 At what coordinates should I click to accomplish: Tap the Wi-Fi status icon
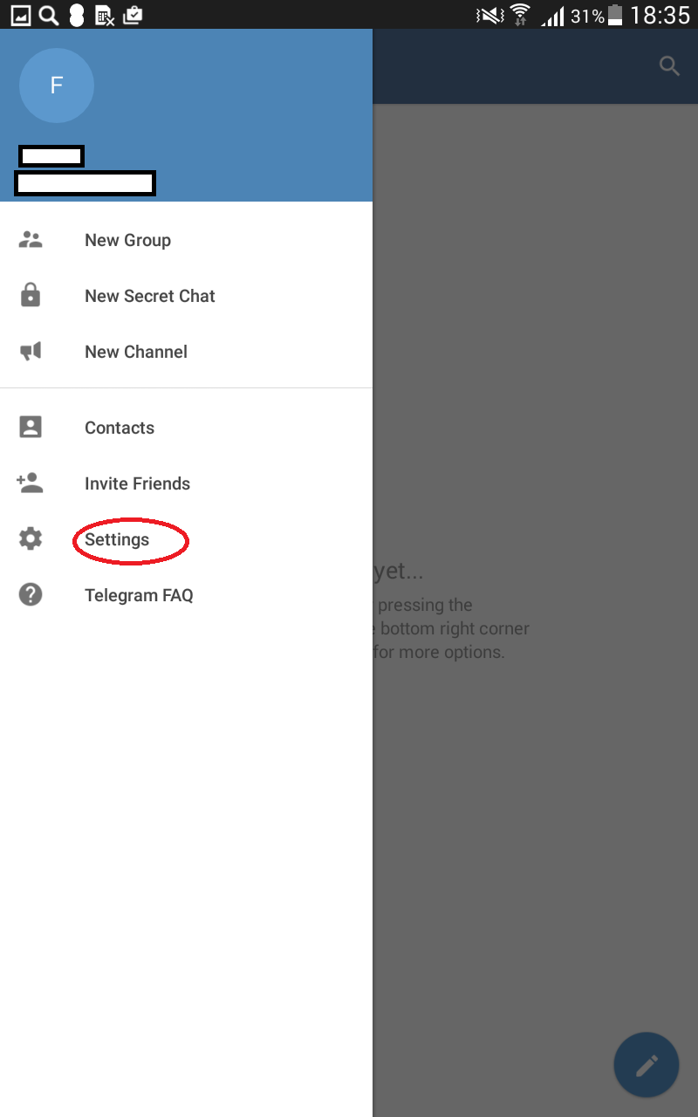point(521,15)
